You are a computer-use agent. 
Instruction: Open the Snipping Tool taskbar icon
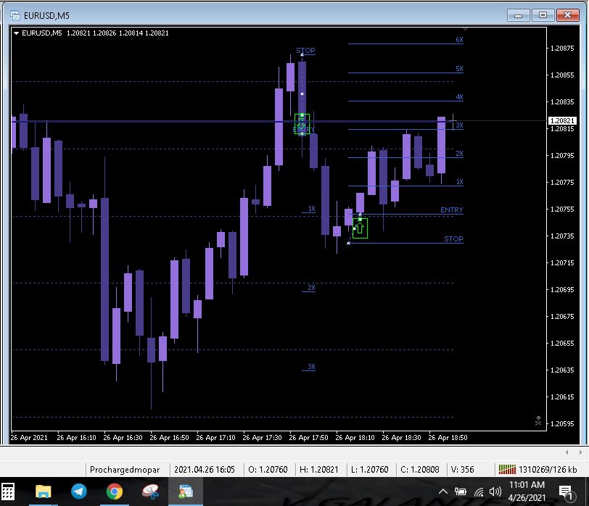150,492
